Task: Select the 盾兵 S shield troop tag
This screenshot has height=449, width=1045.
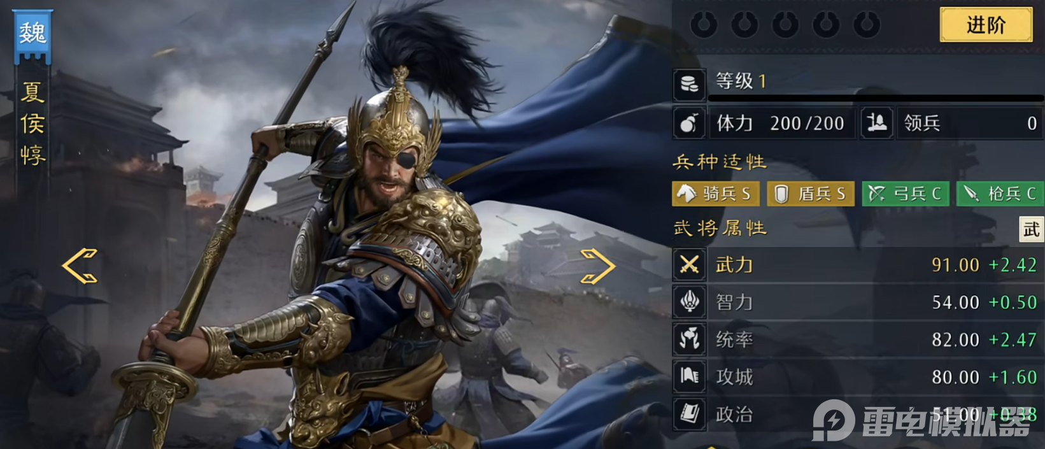Action: (x=810, y=194)
